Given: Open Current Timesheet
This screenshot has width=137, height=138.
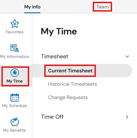Looking at the screenshot, I should (x=70, y=71).
